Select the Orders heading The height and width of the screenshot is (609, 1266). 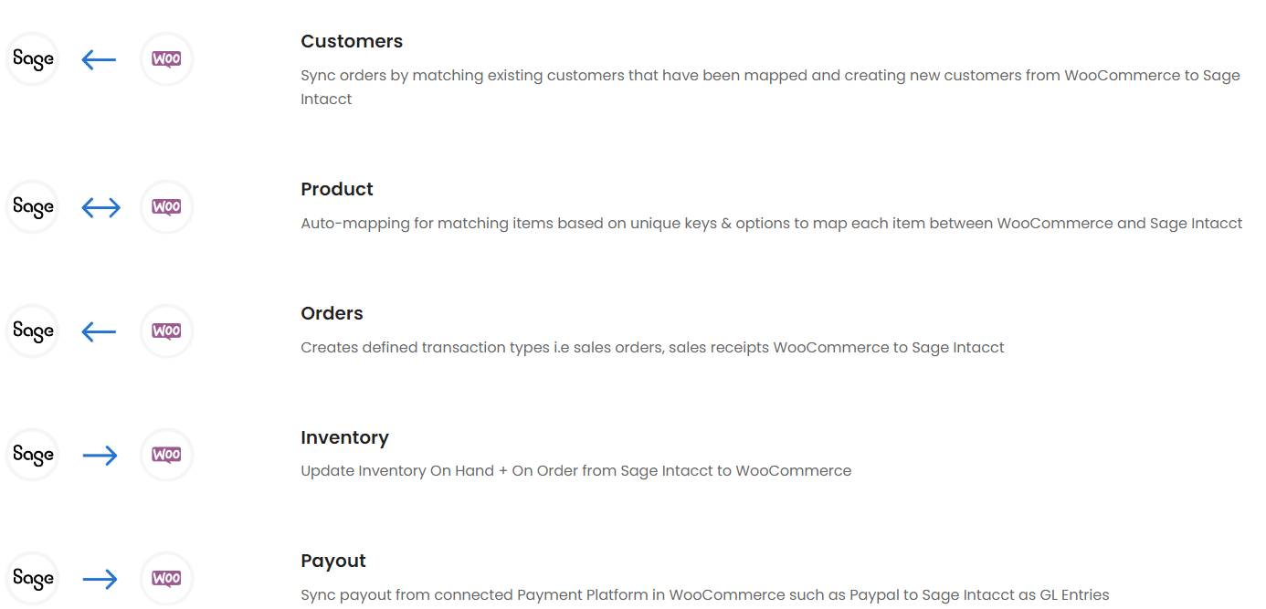pyautogui.click(x=332, y=314)
